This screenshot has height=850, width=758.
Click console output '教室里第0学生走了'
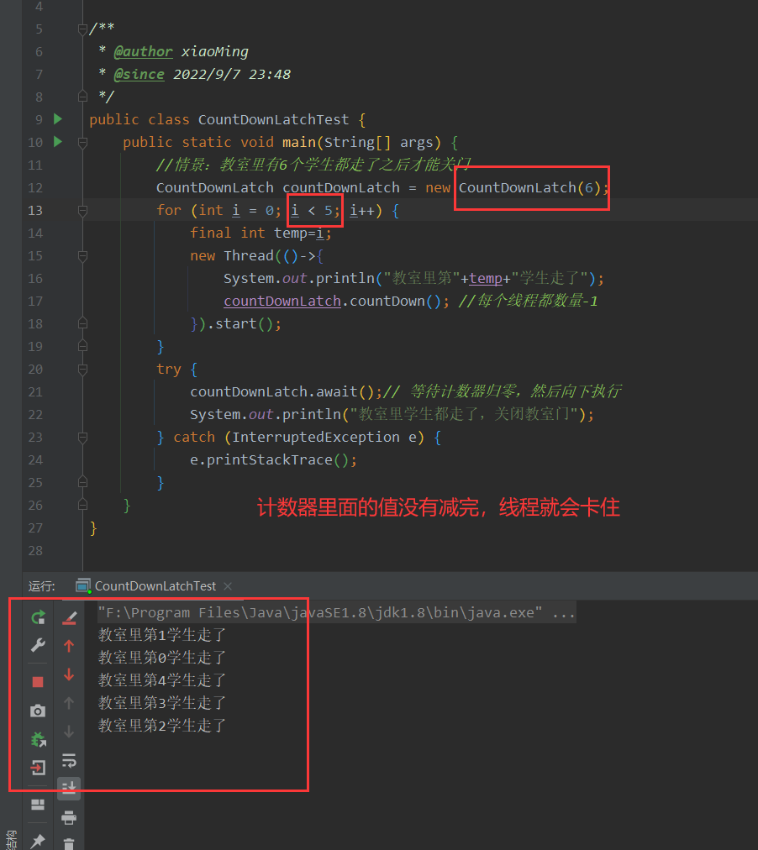161,658
